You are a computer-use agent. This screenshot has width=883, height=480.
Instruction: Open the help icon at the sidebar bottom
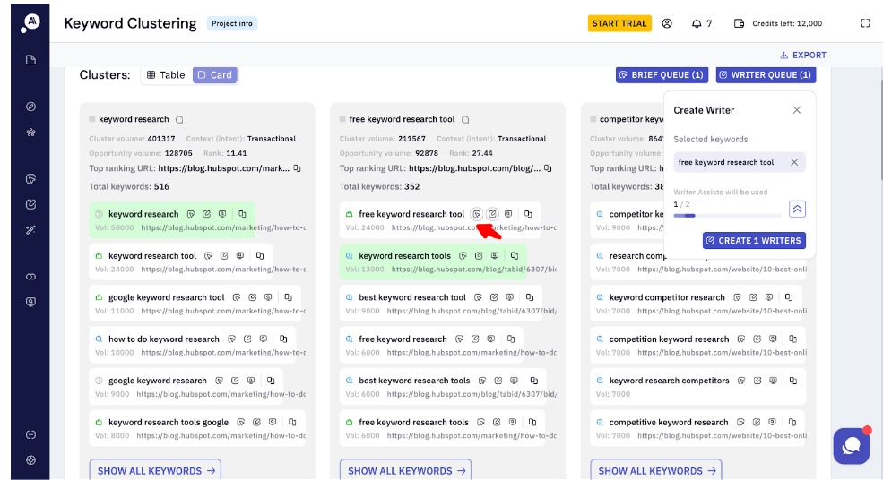(31, 459)
